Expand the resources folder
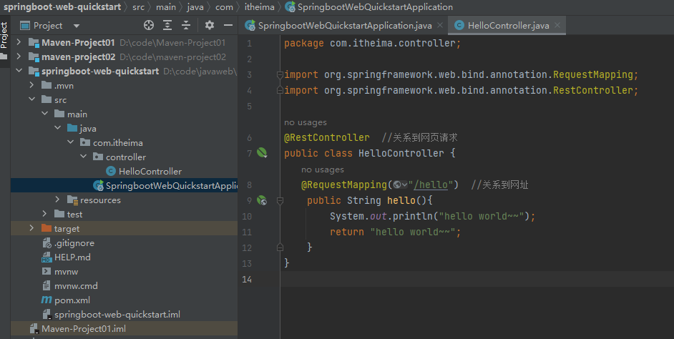Image resolution: width=674 pixels, height=339 pixels. tap(58, 200)
